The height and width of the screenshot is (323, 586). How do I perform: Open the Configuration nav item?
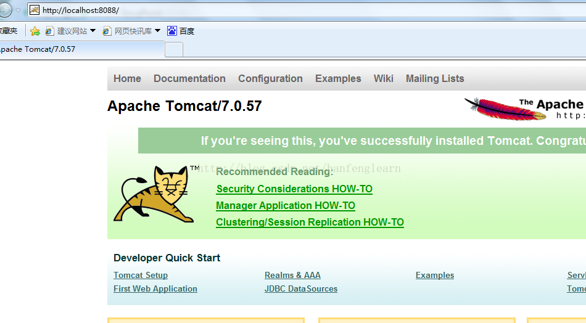pos(271,78)
